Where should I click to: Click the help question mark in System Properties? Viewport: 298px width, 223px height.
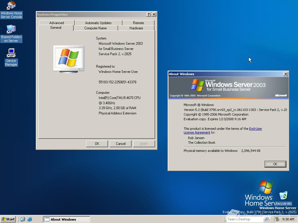pyautogui.click(x=149, y=15)
